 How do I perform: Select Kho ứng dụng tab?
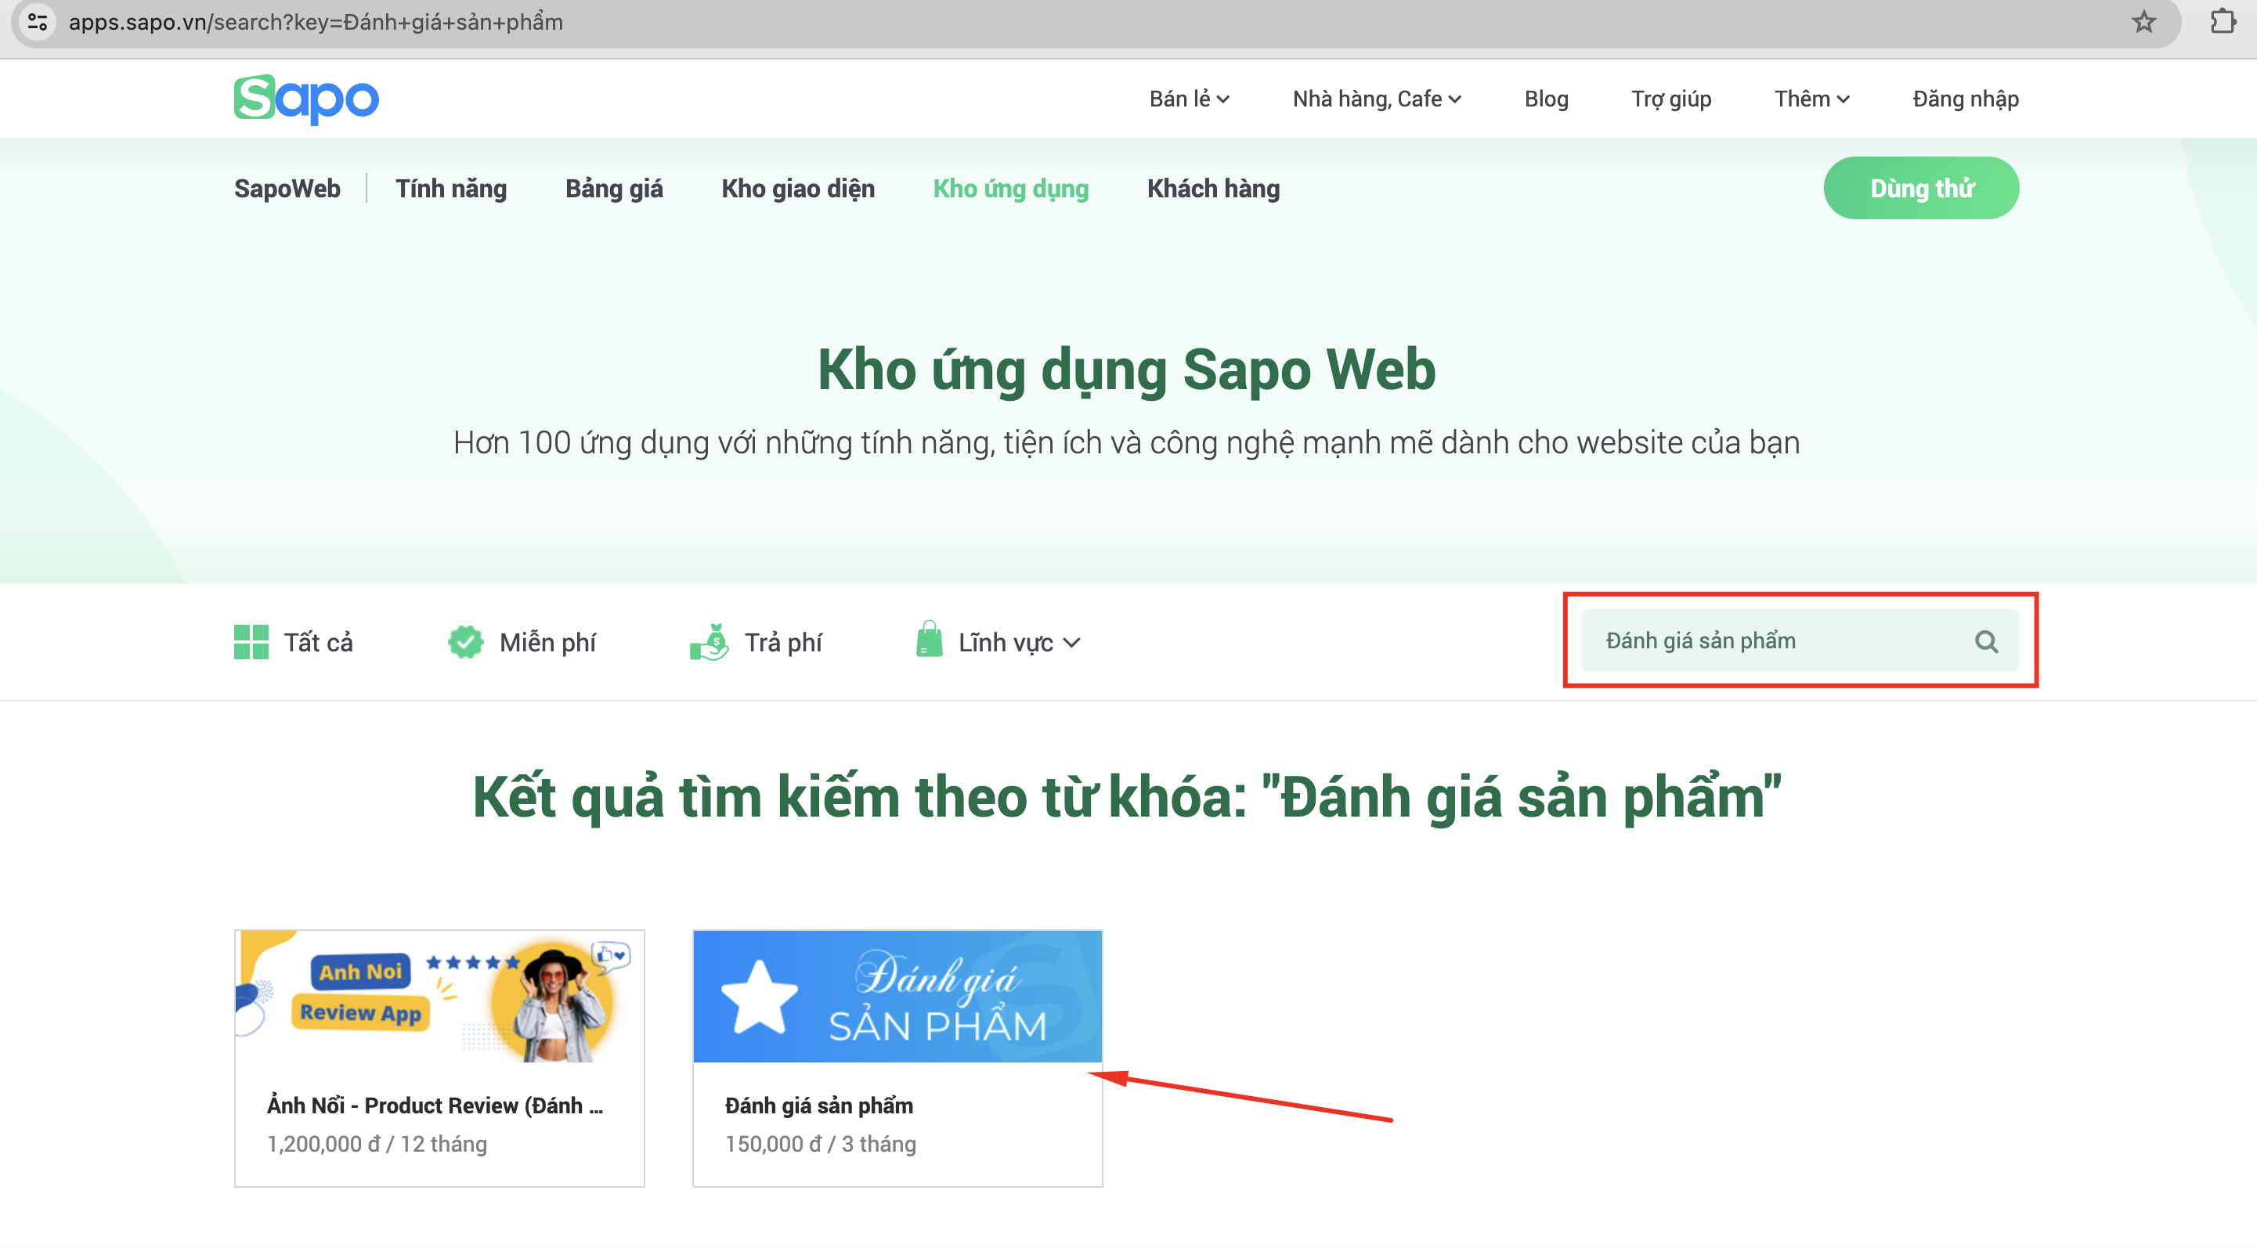coord(1011,188)
